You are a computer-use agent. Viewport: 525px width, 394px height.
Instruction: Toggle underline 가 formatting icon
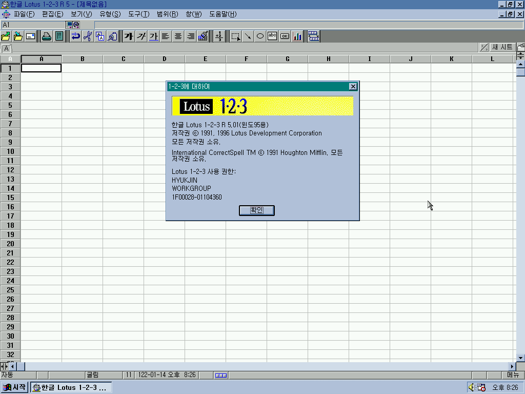153,36
